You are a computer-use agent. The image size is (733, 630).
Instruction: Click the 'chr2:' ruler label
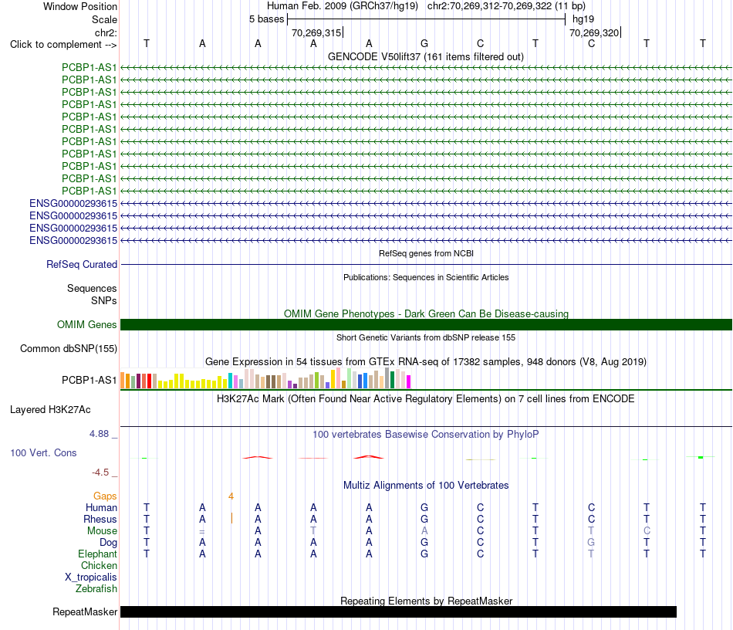[106, 32]
